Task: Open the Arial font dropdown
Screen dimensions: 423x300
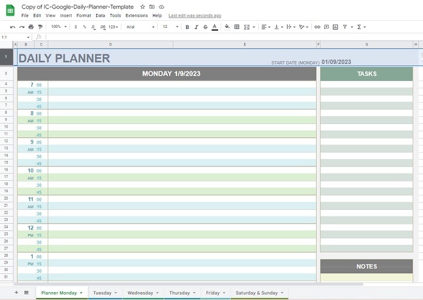Action: [x=140, y=27]
